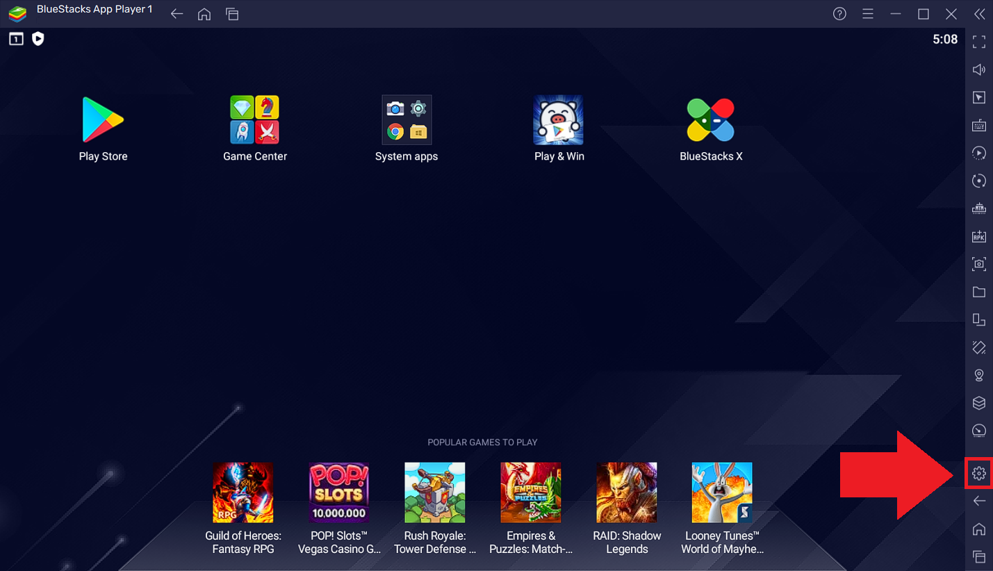993x571 pixels.
Task: Open Empires & Puzzles game
Action: (x=531, y=493)
